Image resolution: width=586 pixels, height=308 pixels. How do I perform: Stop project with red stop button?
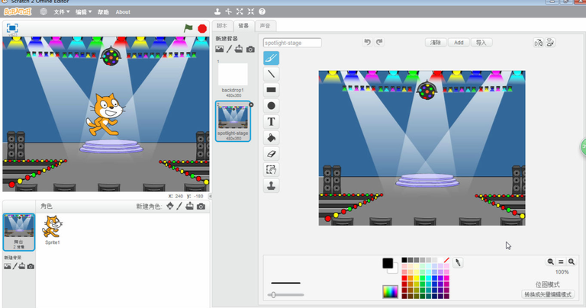202,29
